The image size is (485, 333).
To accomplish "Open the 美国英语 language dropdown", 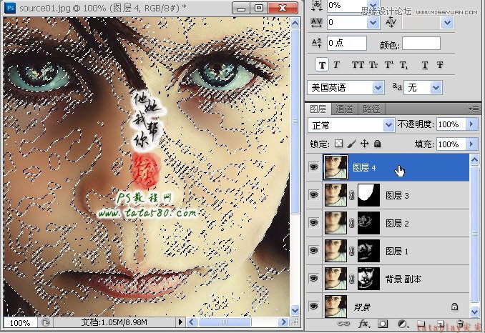I will 346,87.
